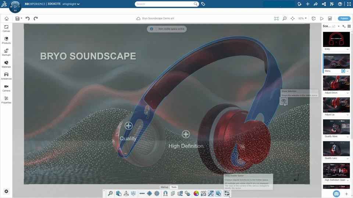This screenshot has width=353, height=198.
Task: Open the Help question mark icon
Action: tap(340, 4)
